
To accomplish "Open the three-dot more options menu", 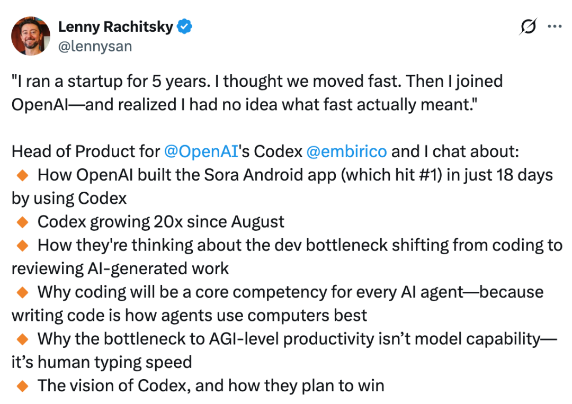I will (555, 26).
